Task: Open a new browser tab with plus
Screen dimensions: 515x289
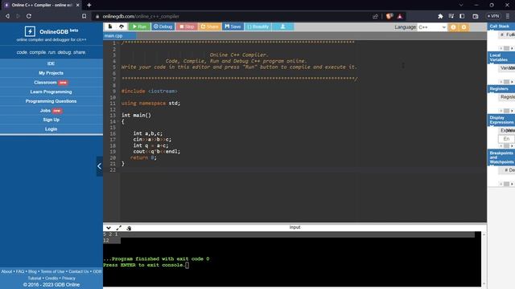Action: [89, 5]
